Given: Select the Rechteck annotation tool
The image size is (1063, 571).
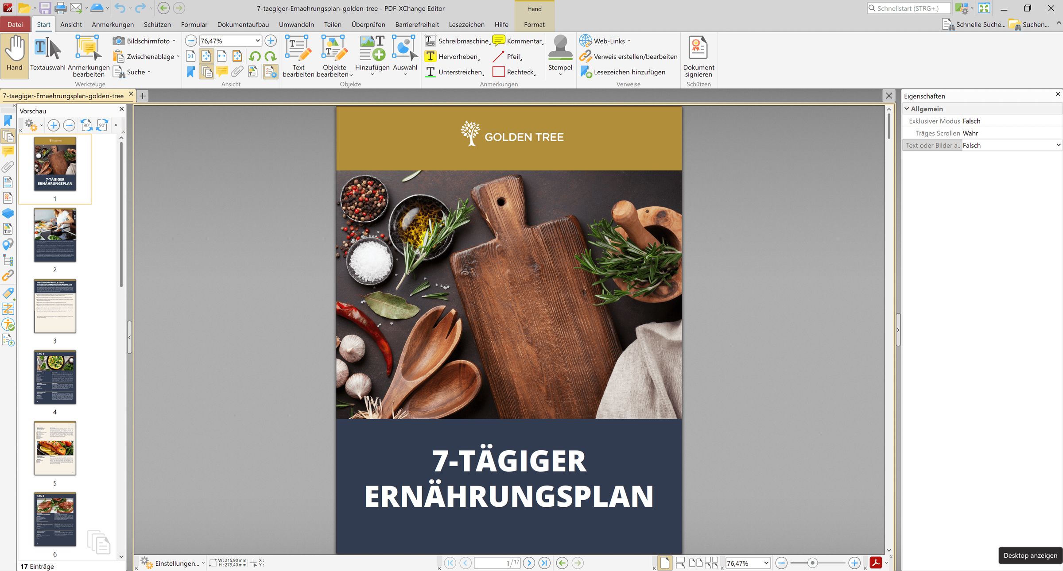Looking at the screenshot, I should pos(515,71).
